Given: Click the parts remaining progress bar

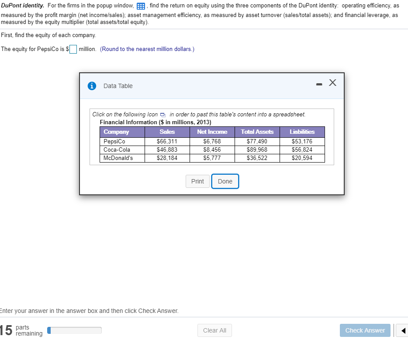Looking at the screenshot, I should 74,330.
